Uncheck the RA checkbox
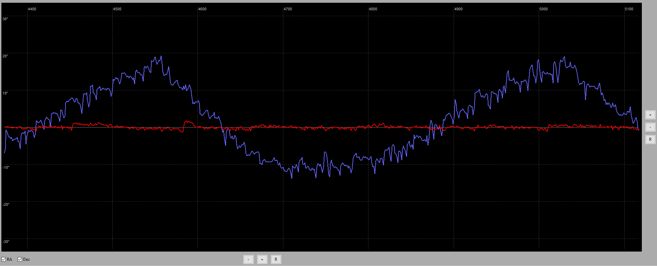Screen dimensions: 657x266 coord(4,259)
